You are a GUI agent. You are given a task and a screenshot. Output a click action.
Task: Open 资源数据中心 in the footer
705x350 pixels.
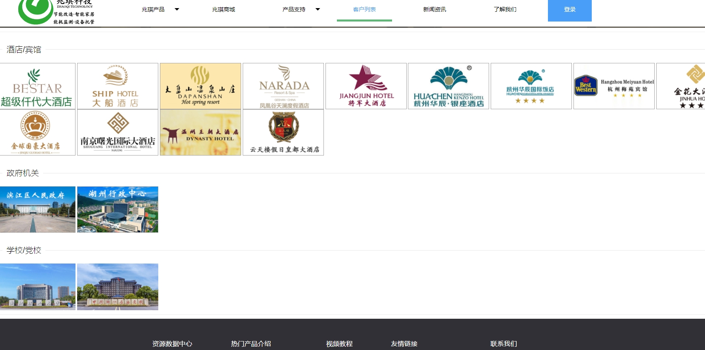172,344
